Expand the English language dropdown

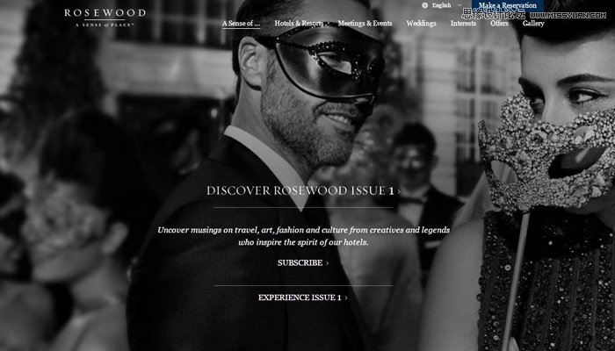(443, 5)
